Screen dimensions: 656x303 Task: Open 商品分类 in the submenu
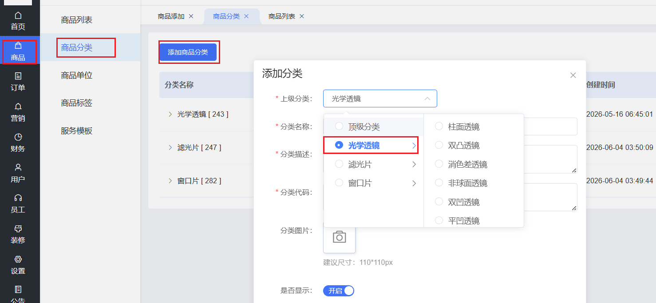pyautogui.click(x=77, y=47)
